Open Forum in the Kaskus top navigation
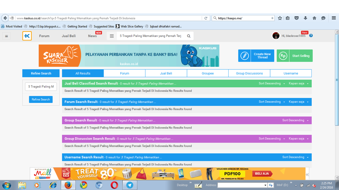This screenshot has width=339, height=190. pos(44,36)
